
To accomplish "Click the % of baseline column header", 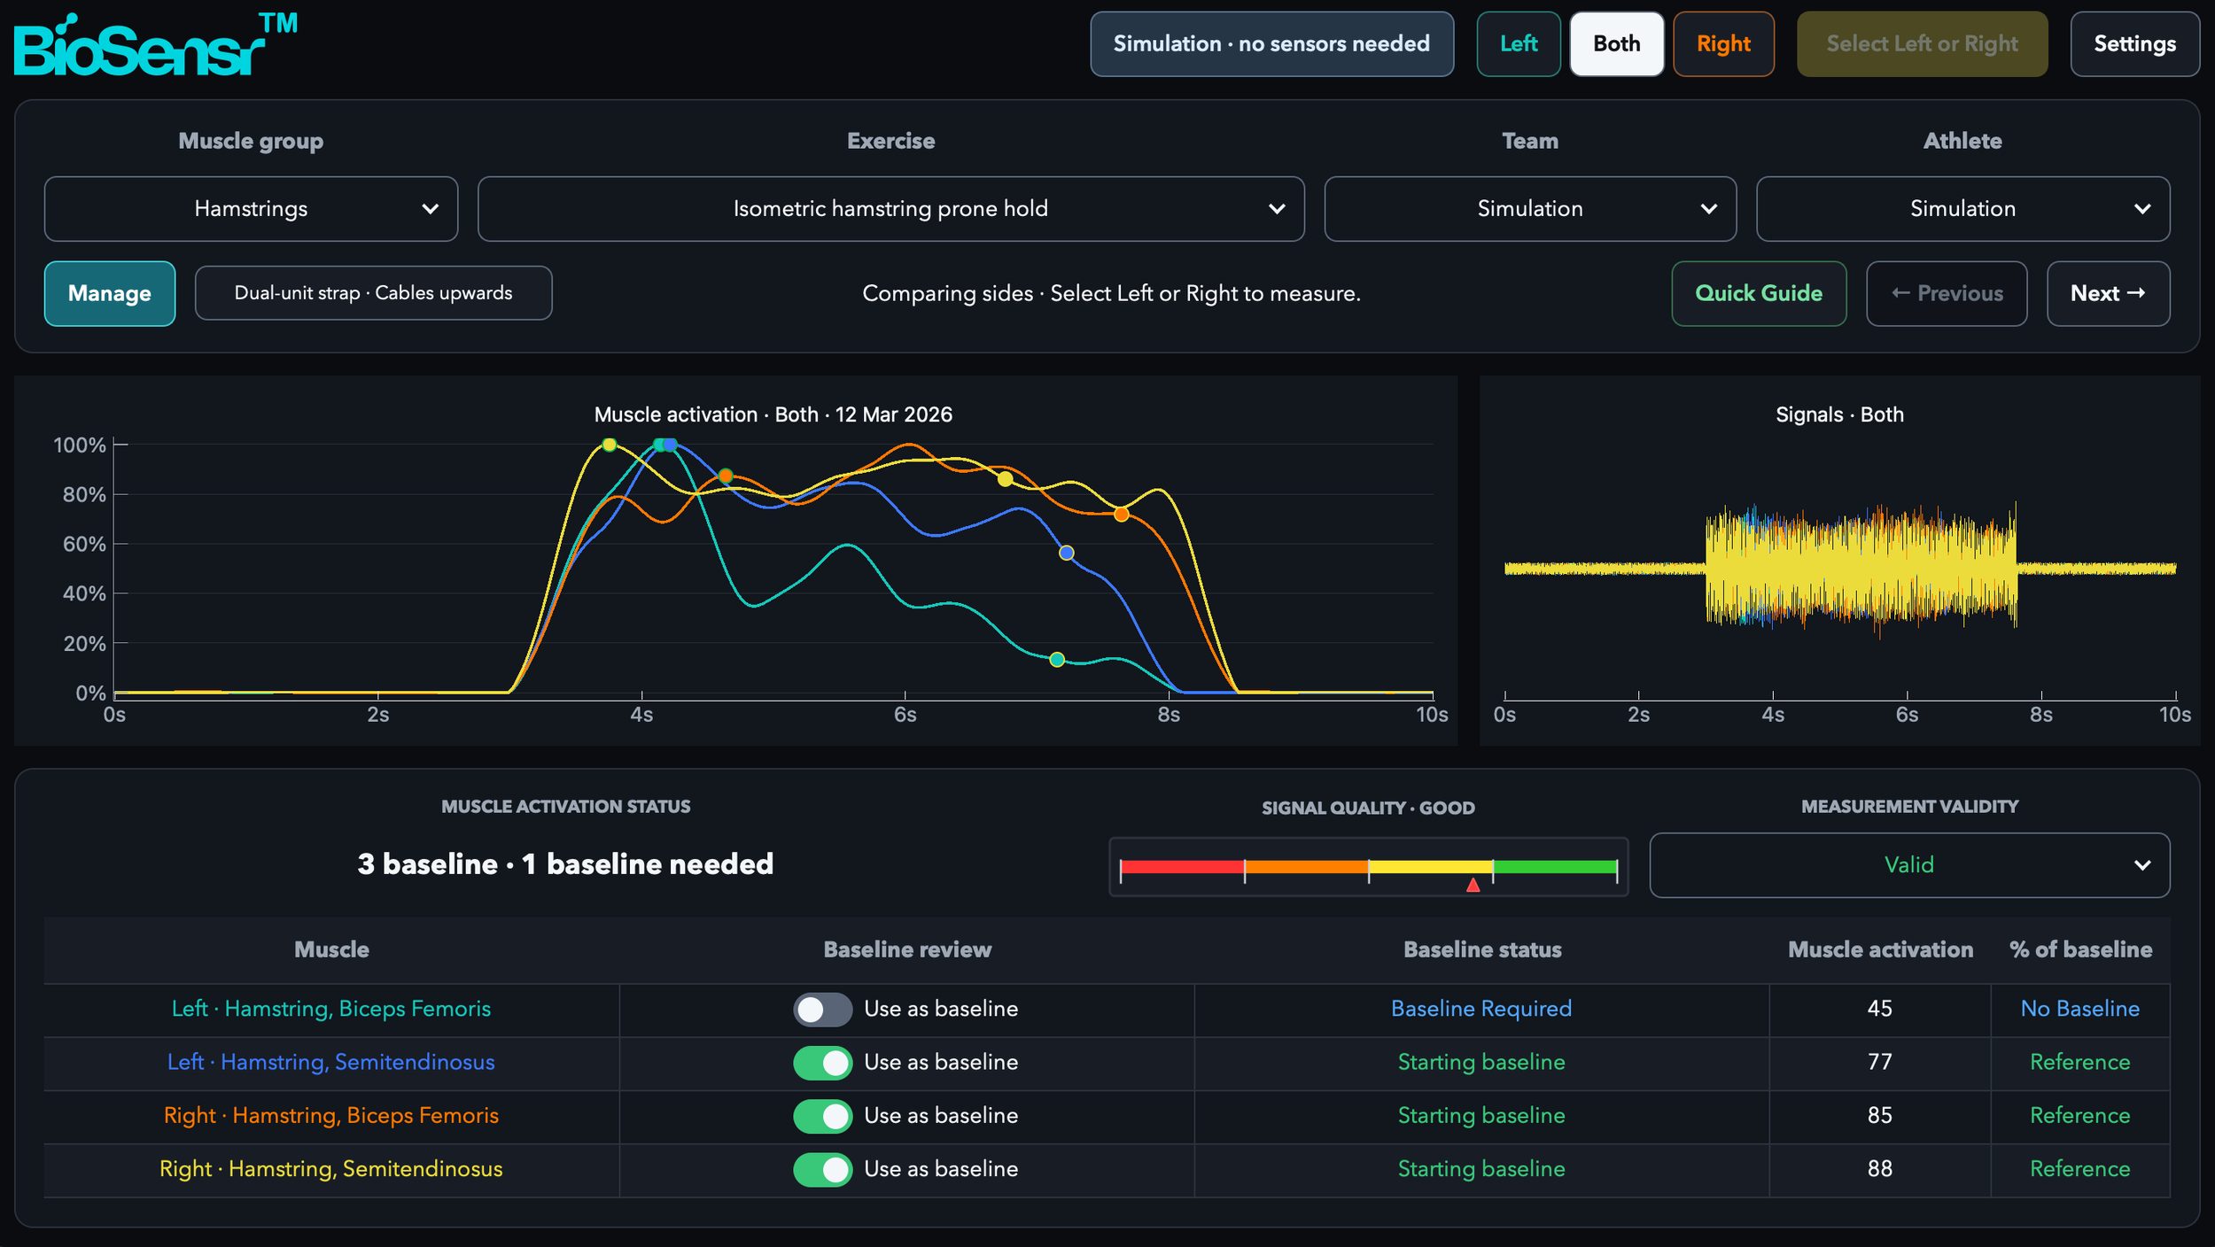I will pyautogui.click(x=2080, y=949).
